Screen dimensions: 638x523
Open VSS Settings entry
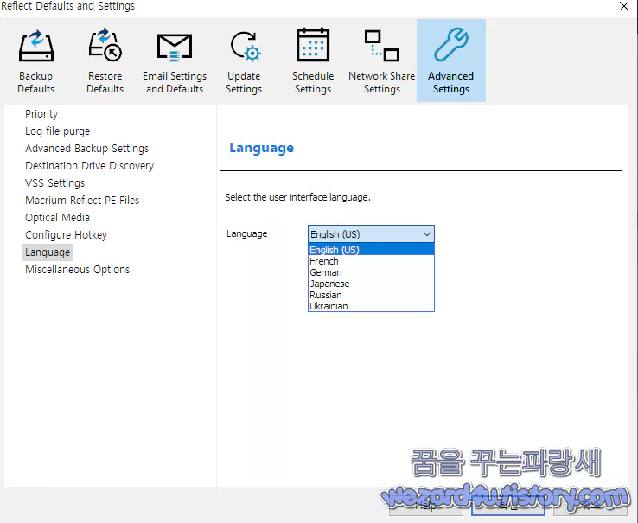pyautogui.click(x=55, y=183)
